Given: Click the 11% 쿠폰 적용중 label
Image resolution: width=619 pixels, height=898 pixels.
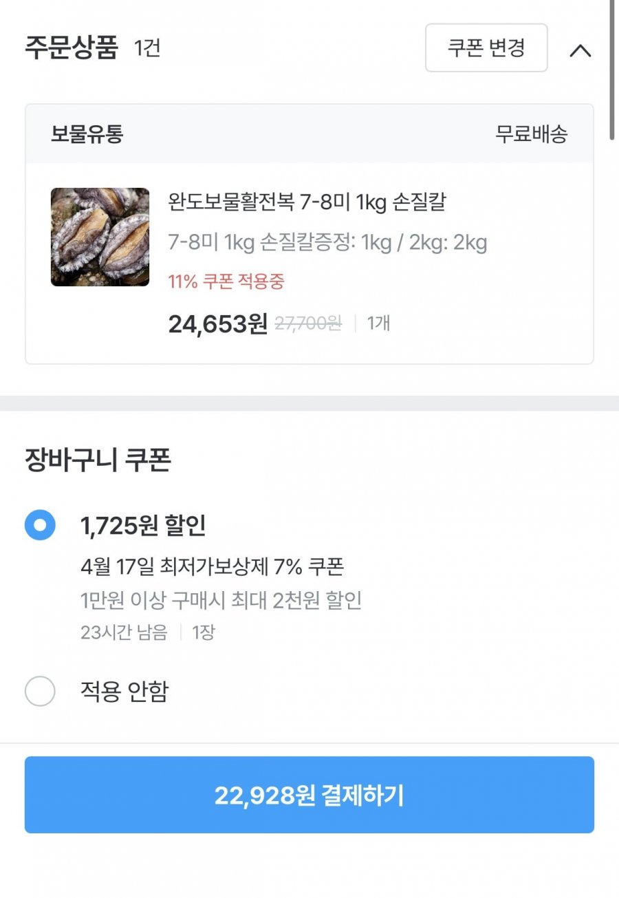Looking at the screenshot, I should 226,281.
